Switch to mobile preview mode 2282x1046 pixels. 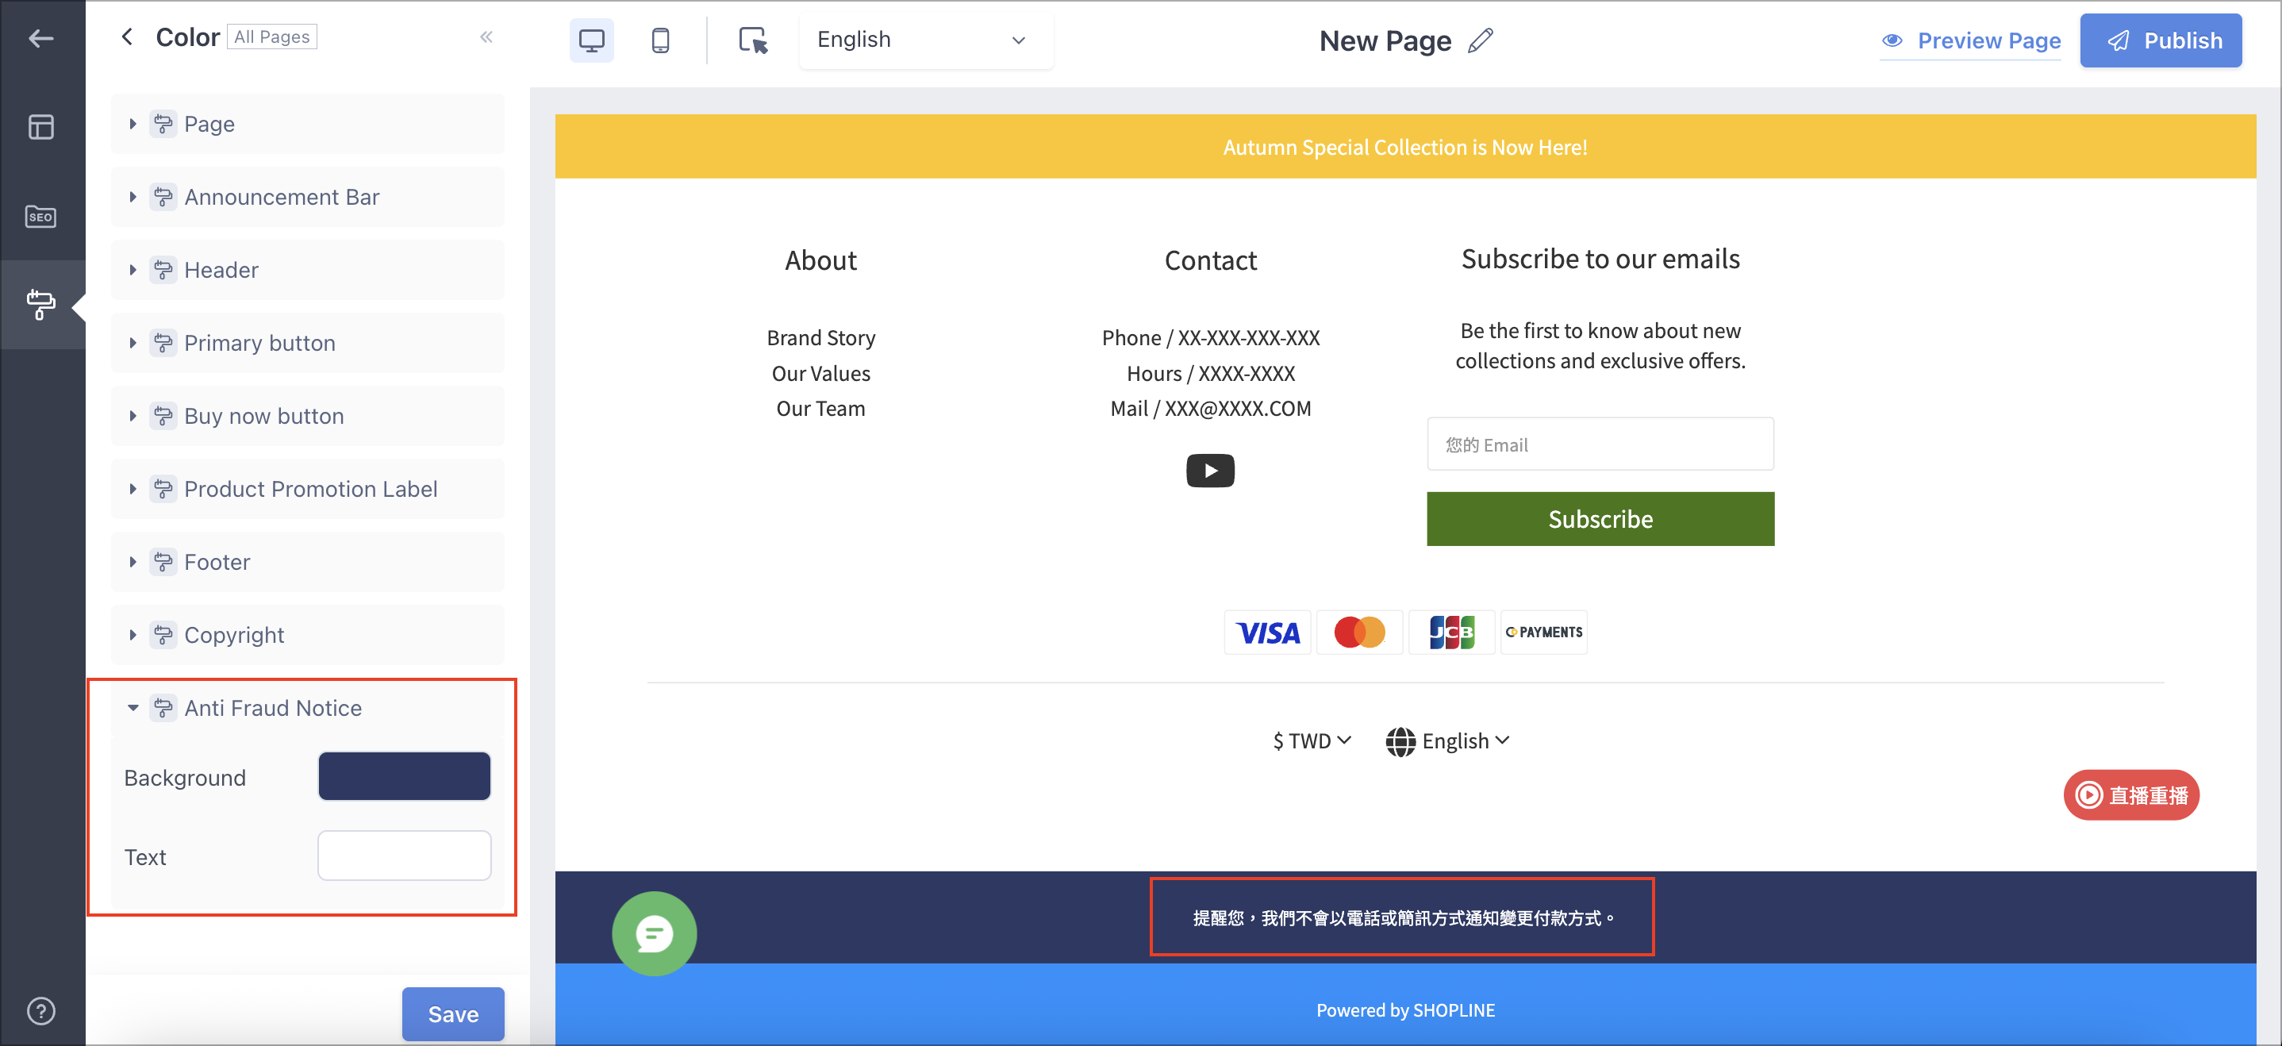(x=660, y=40)
